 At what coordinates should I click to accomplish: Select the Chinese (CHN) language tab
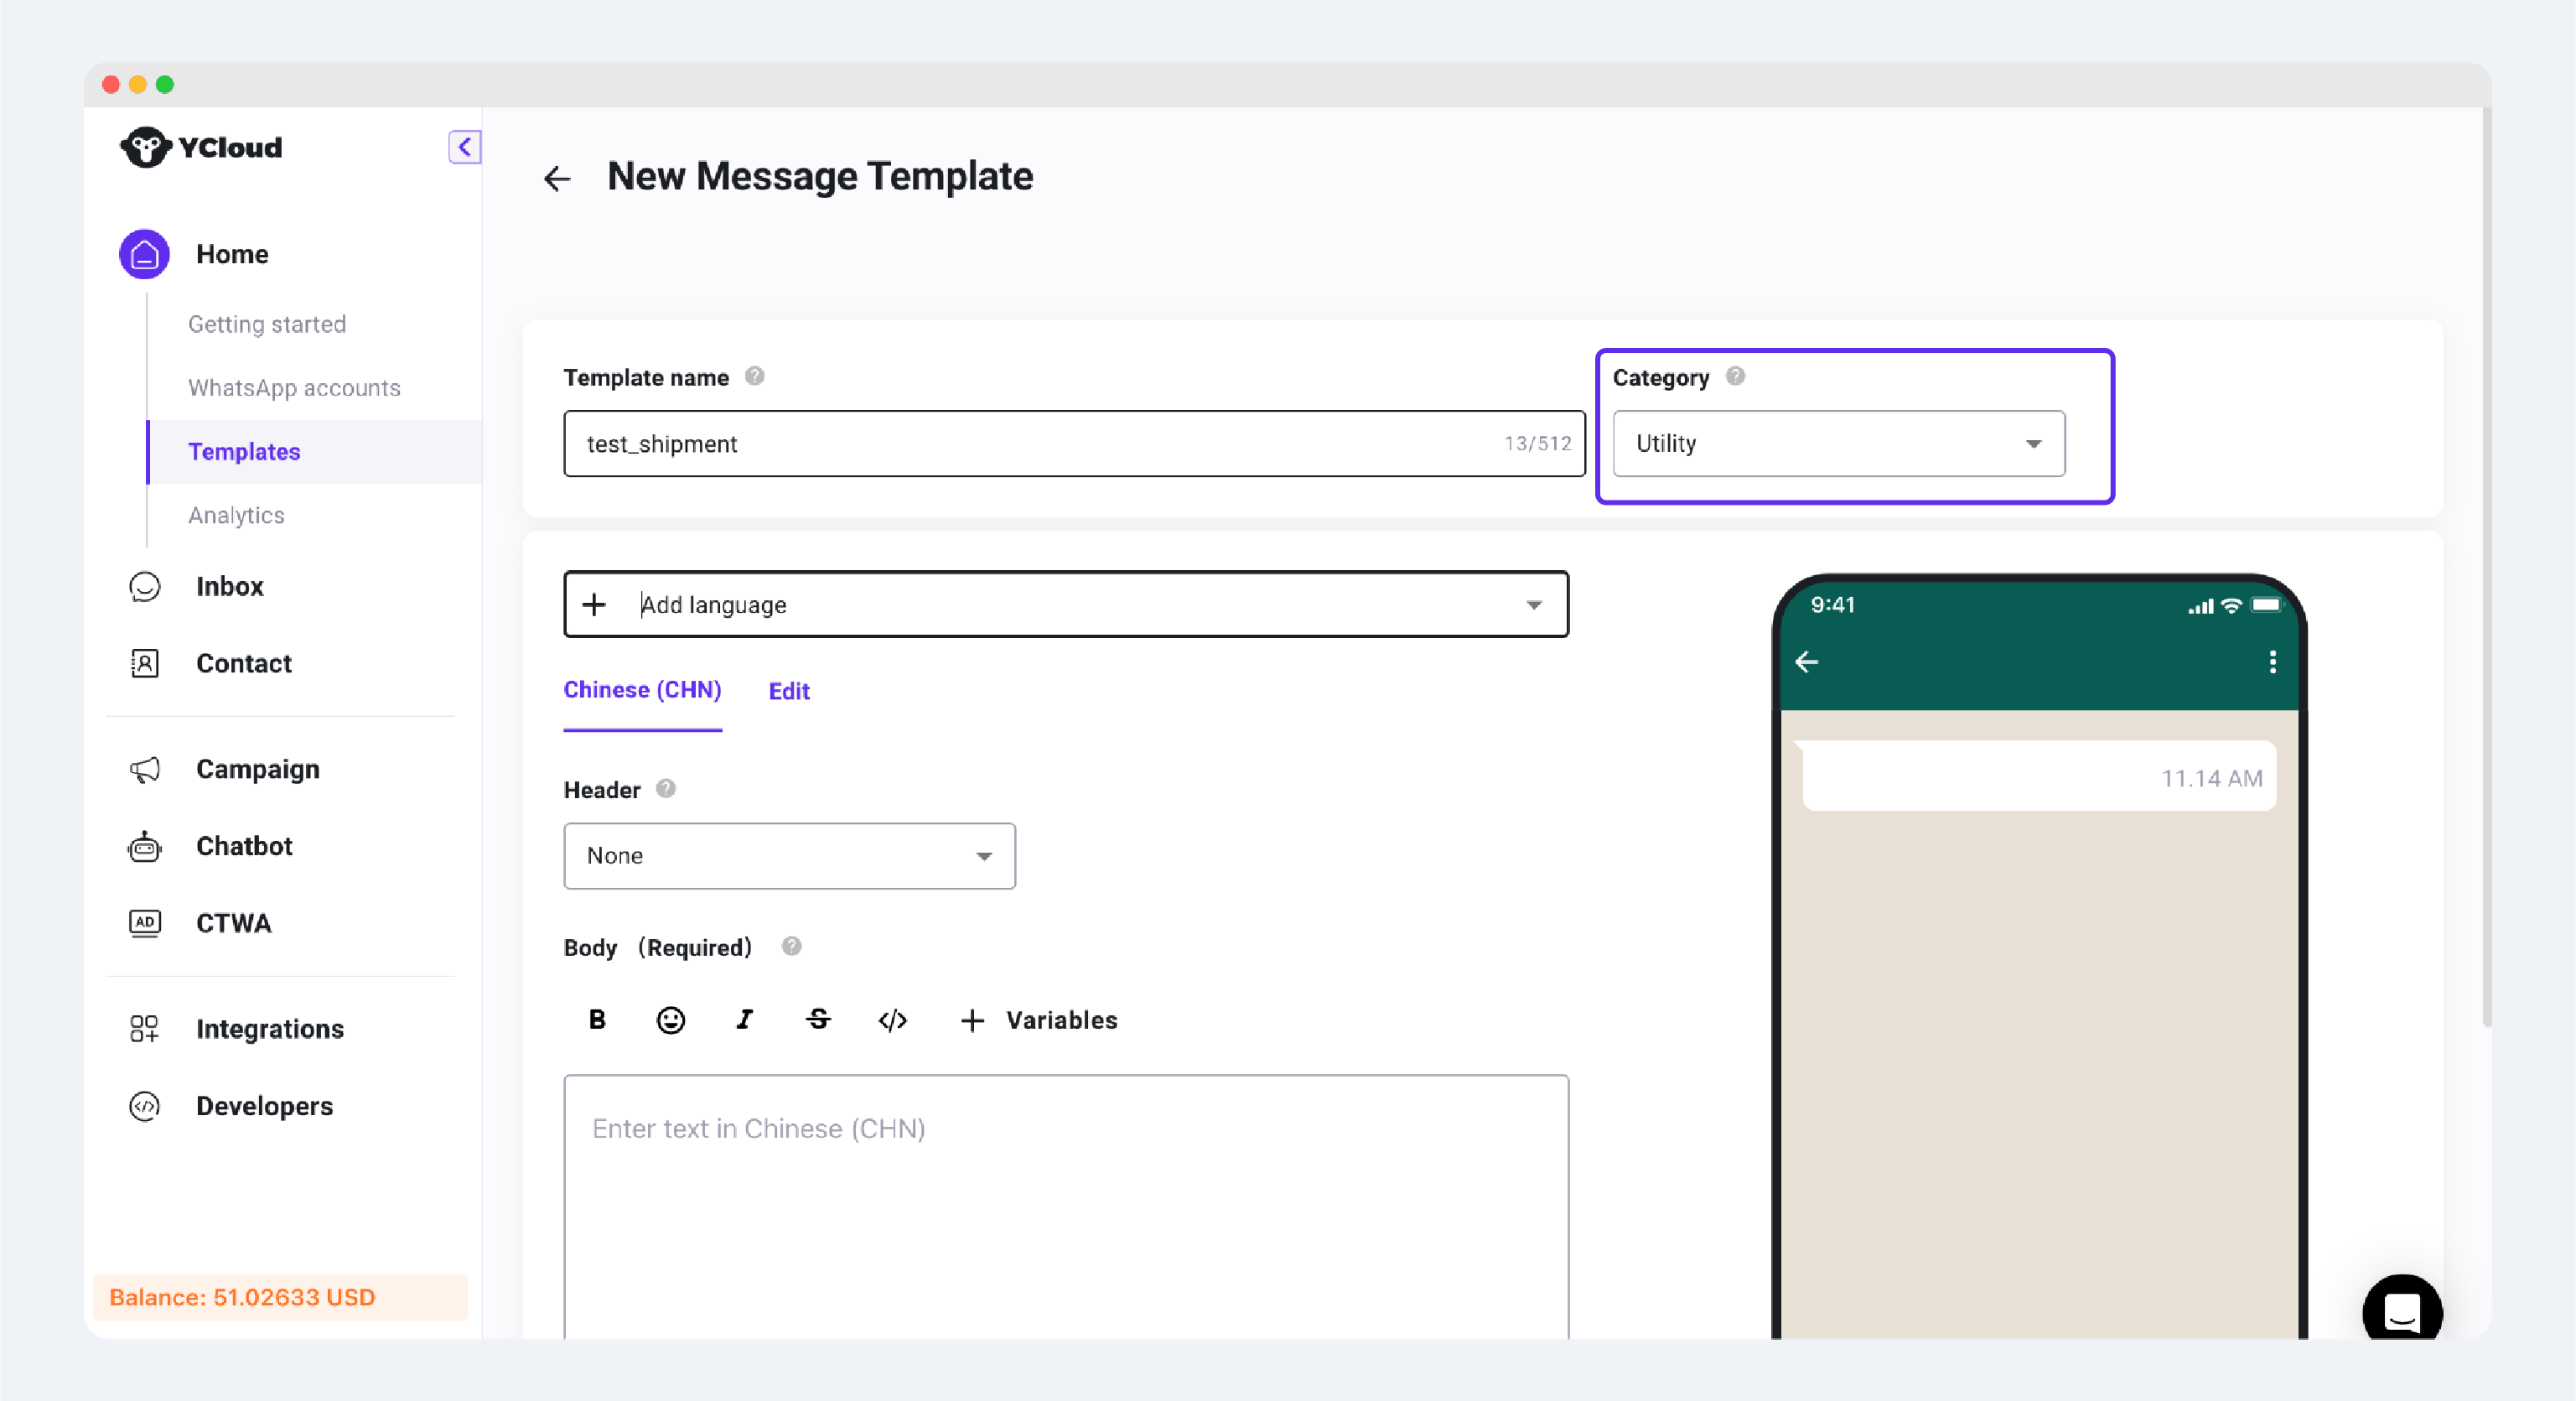642,690
